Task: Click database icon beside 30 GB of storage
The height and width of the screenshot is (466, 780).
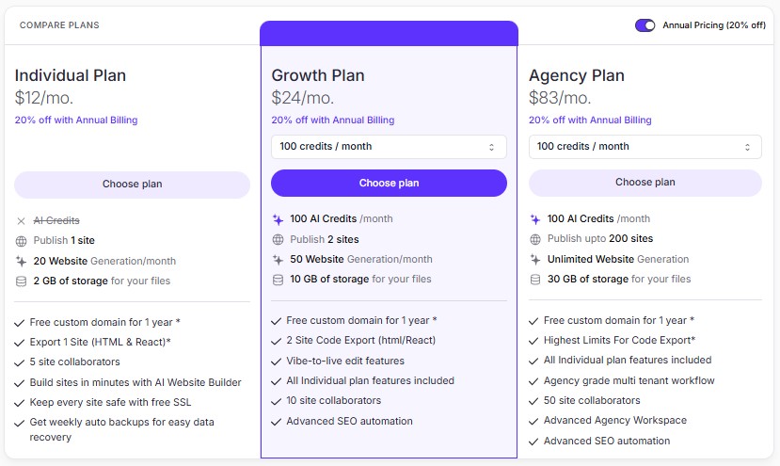Action: (535, 279)
